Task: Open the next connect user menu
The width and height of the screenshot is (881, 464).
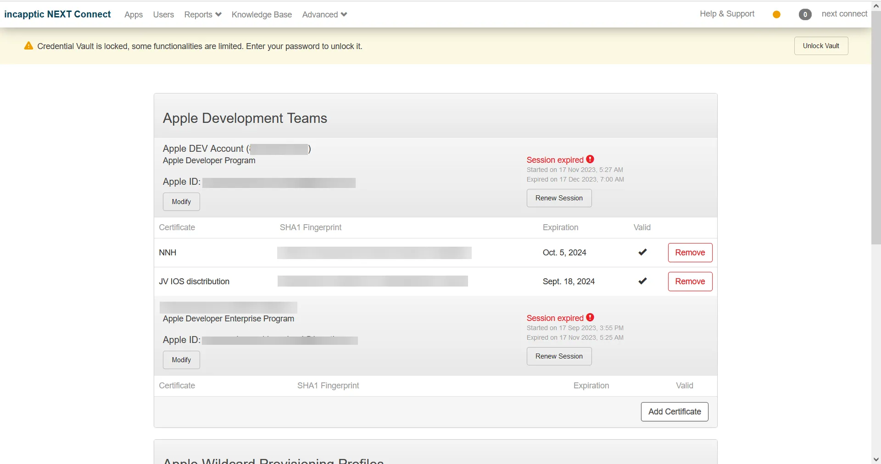Action: click(844, 14)
